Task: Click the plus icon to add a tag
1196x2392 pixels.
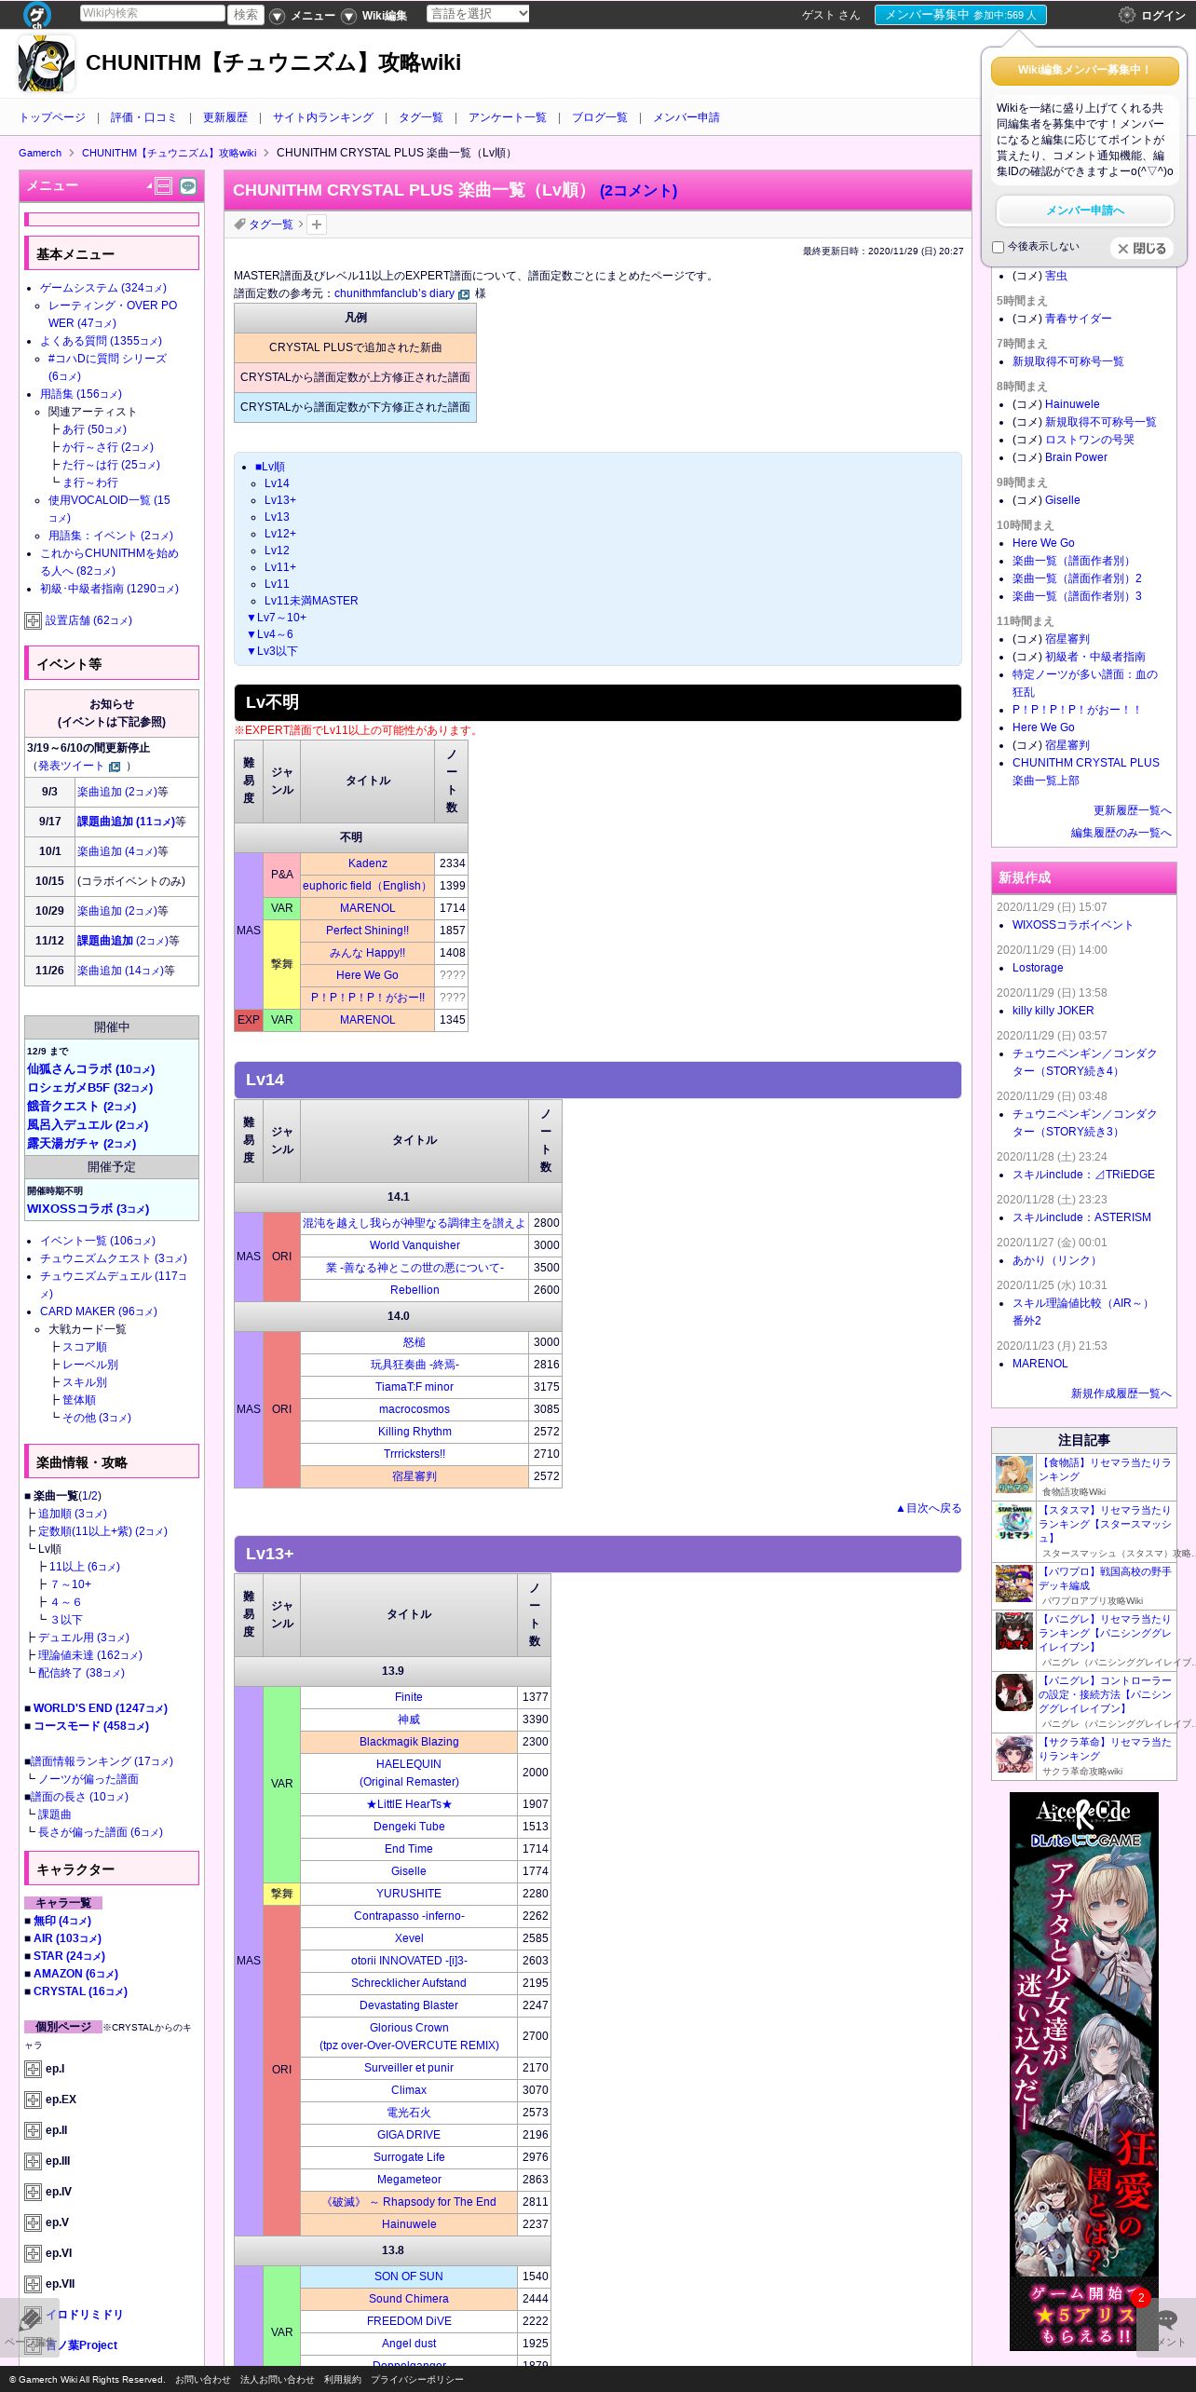Action: click(x=317, y=224)
